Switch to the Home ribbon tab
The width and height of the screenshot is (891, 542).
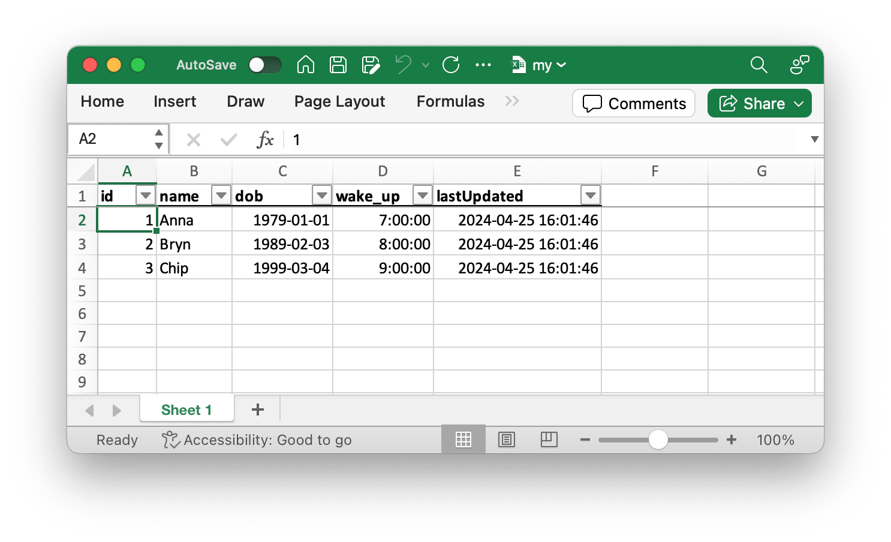[103, 102]
